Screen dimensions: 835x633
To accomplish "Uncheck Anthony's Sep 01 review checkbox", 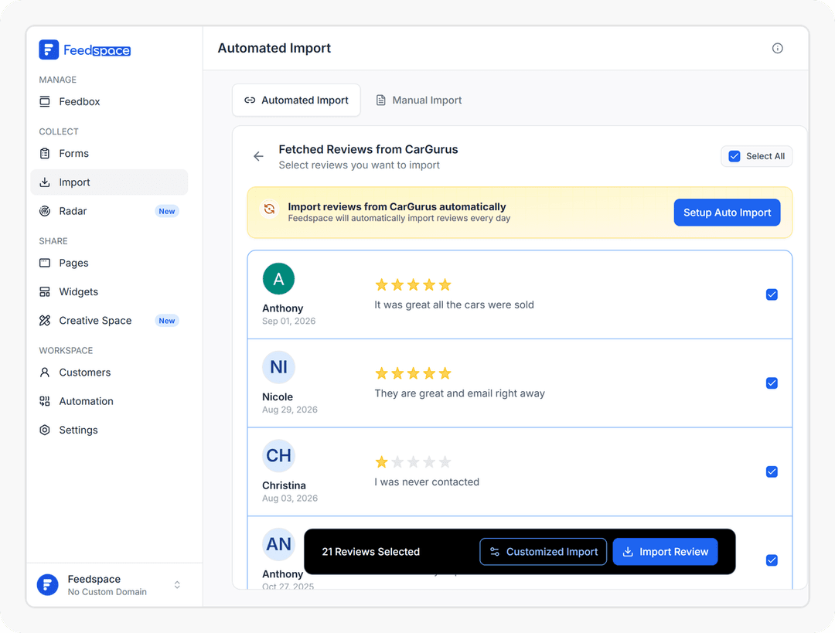I will (x=772, y=295).
